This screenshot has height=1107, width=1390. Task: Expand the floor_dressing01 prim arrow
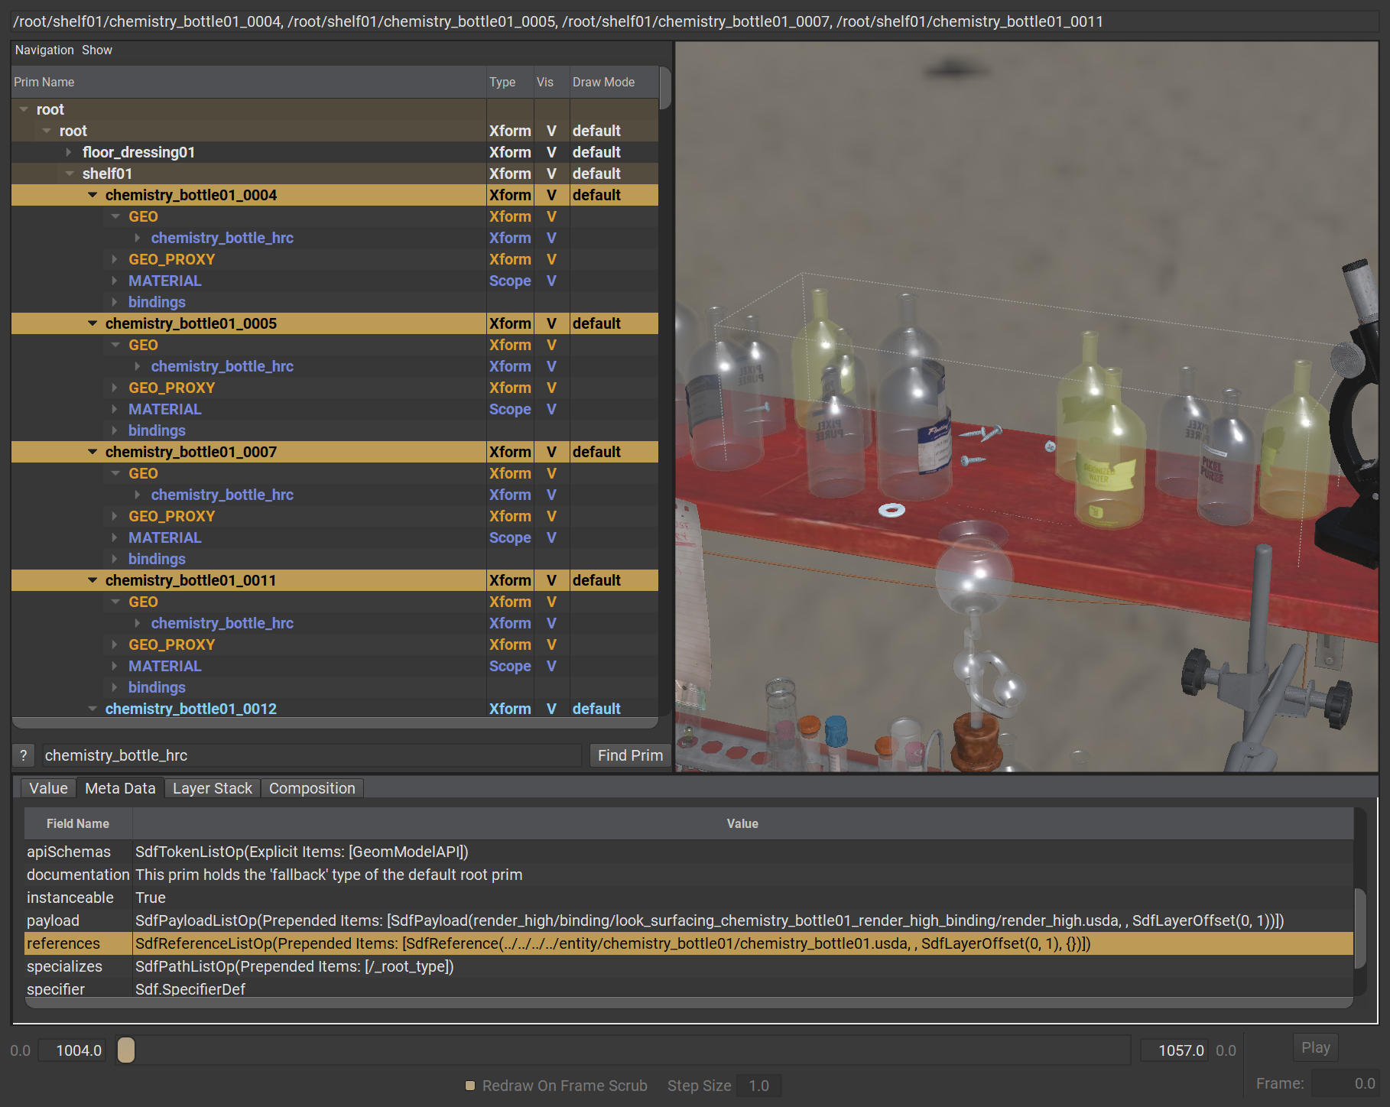pyautogui.click(x=69, y=152)
